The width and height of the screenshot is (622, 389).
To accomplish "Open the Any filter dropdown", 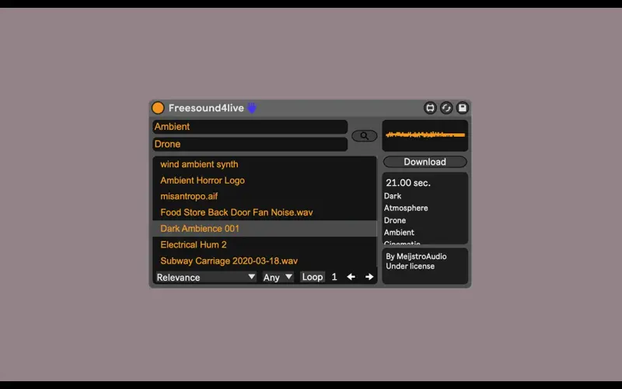I will click(x=278, y=277).
